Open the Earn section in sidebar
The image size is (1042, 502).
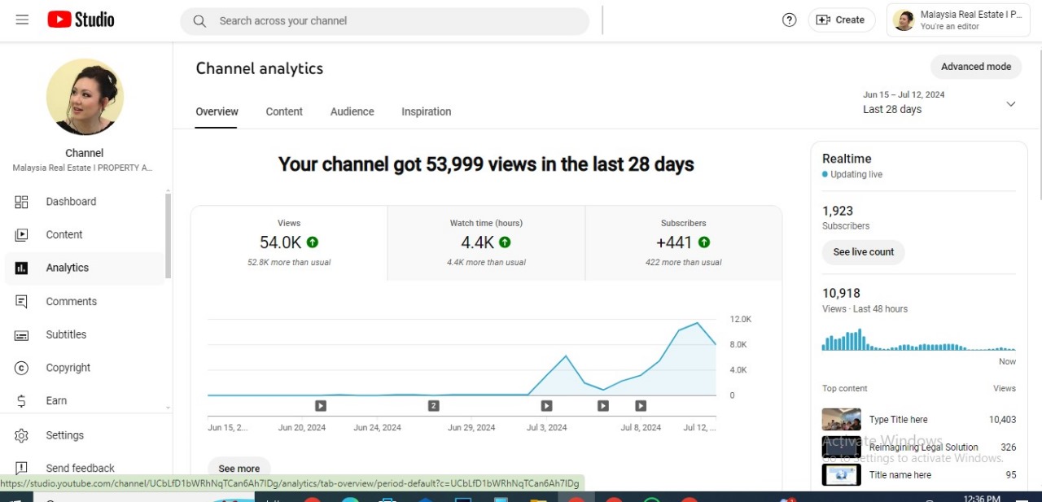[56, 401]
